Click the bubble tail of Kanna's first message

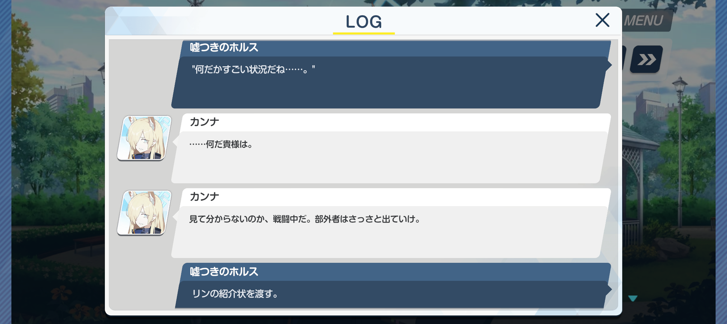[x=175, y=141]
